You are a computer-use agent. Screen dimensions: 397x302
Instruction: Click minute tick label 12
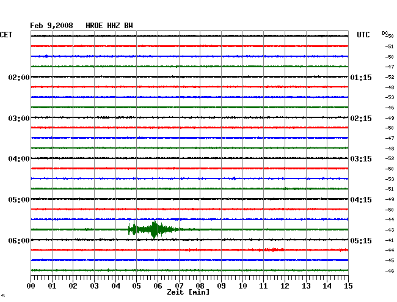[285, 286]
